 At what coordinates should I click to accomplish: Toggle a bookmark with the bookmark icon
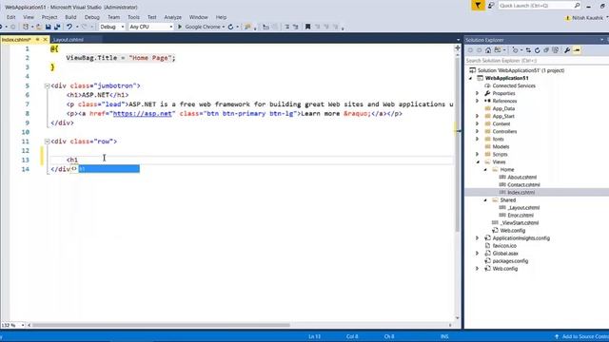click(307, 27)
